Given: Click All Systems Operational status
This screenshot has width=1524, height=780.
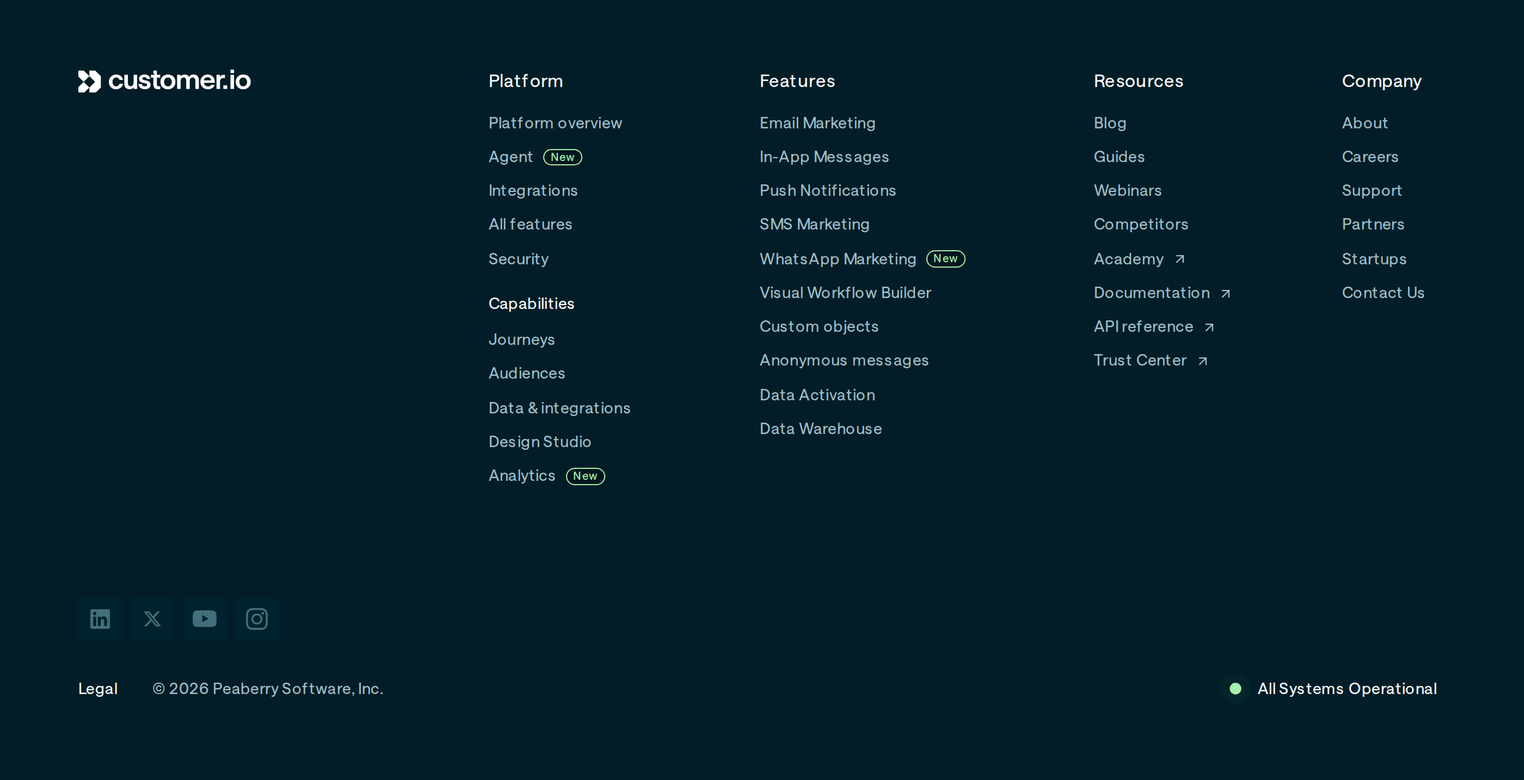Looking at the screenshot, I should 1347,688.
